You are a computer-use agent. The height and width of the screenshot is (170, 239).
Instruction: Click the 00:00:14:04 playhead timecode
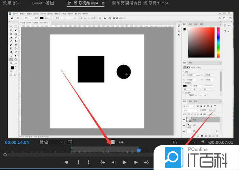point(17,143)
